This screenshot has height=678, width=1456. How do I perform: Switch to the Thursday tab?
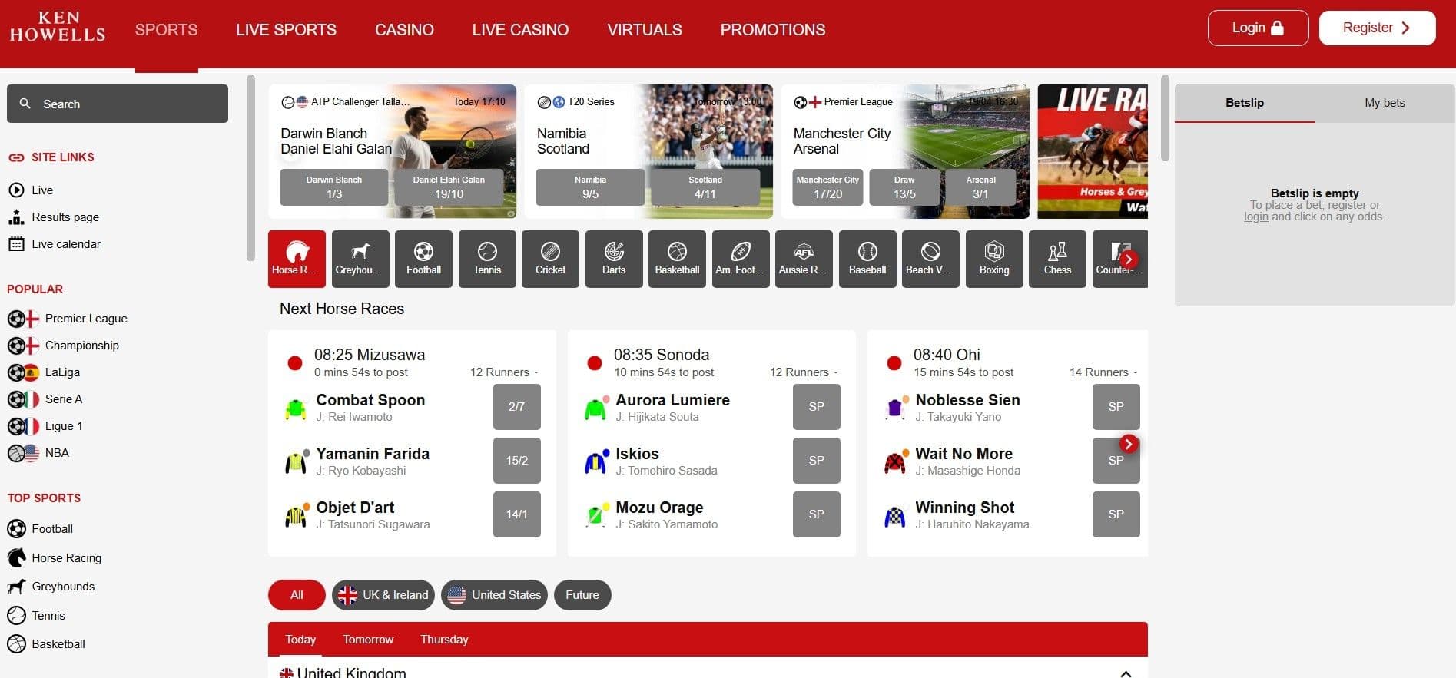[444, 639]
